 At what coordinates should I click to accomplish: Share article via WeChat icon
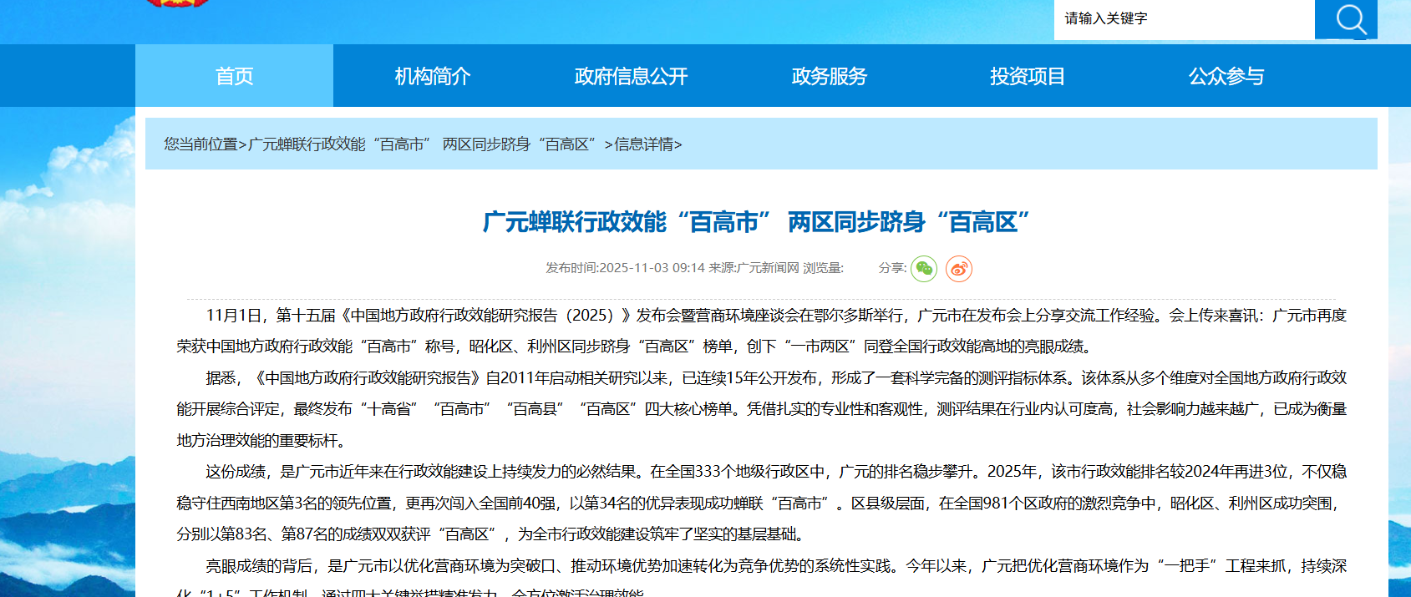pos(923,268)
